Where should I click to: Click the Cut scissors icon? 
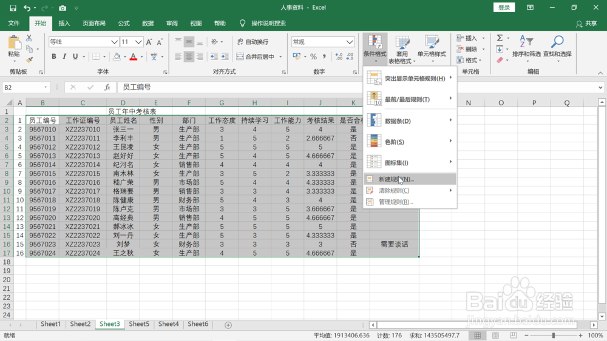(29, 38)
